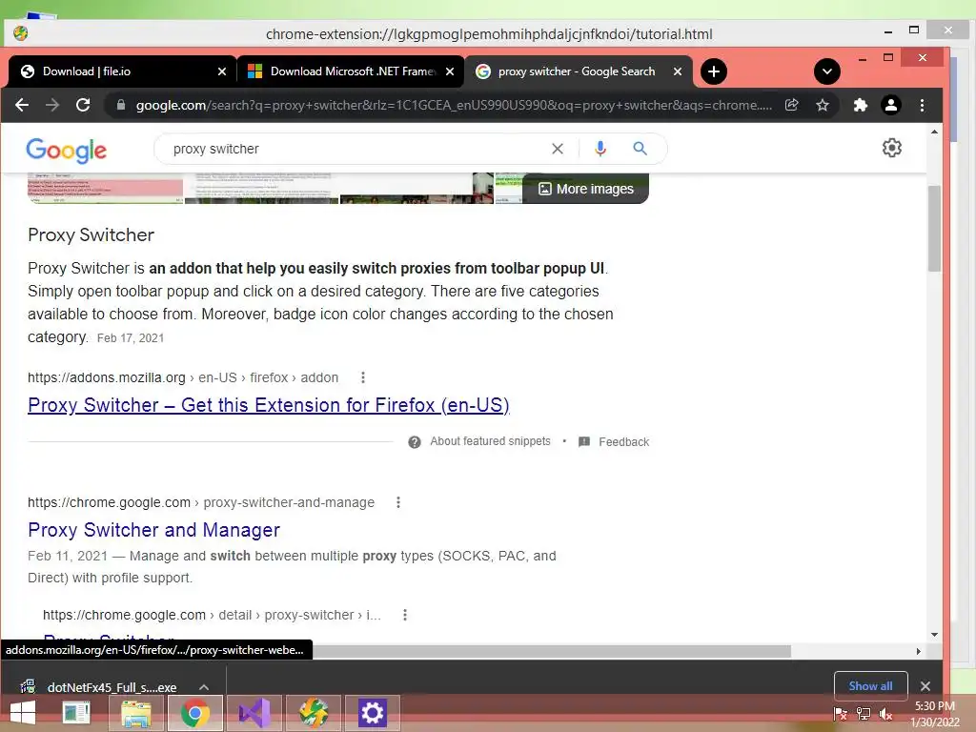The width and height of the screenshot is (976, 732).
Task: Close the proxy switcher search tab
Action: click(678, 71)
